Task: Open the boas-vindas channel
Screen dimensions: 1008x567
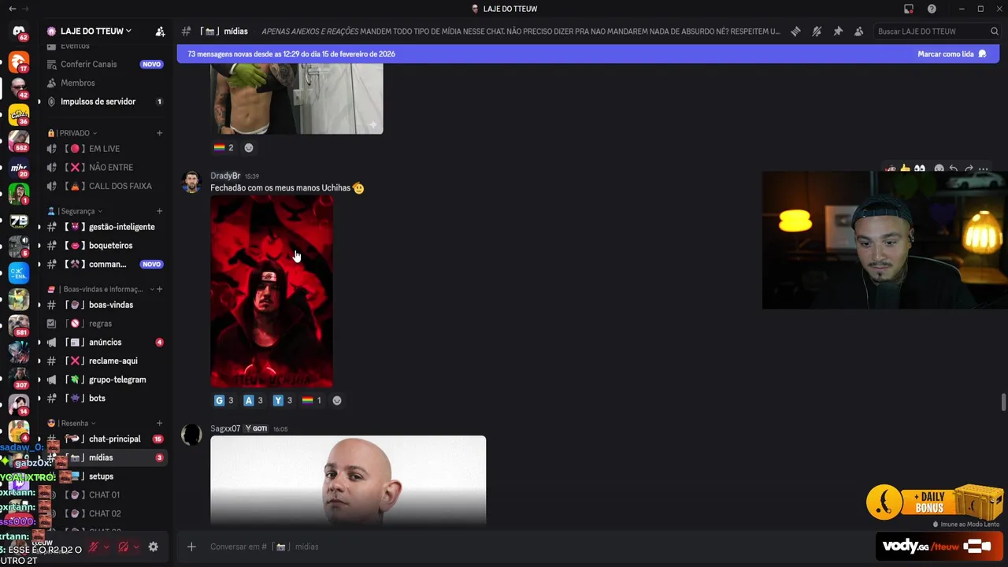Action: pyautogui.click(x=106, y=305)
